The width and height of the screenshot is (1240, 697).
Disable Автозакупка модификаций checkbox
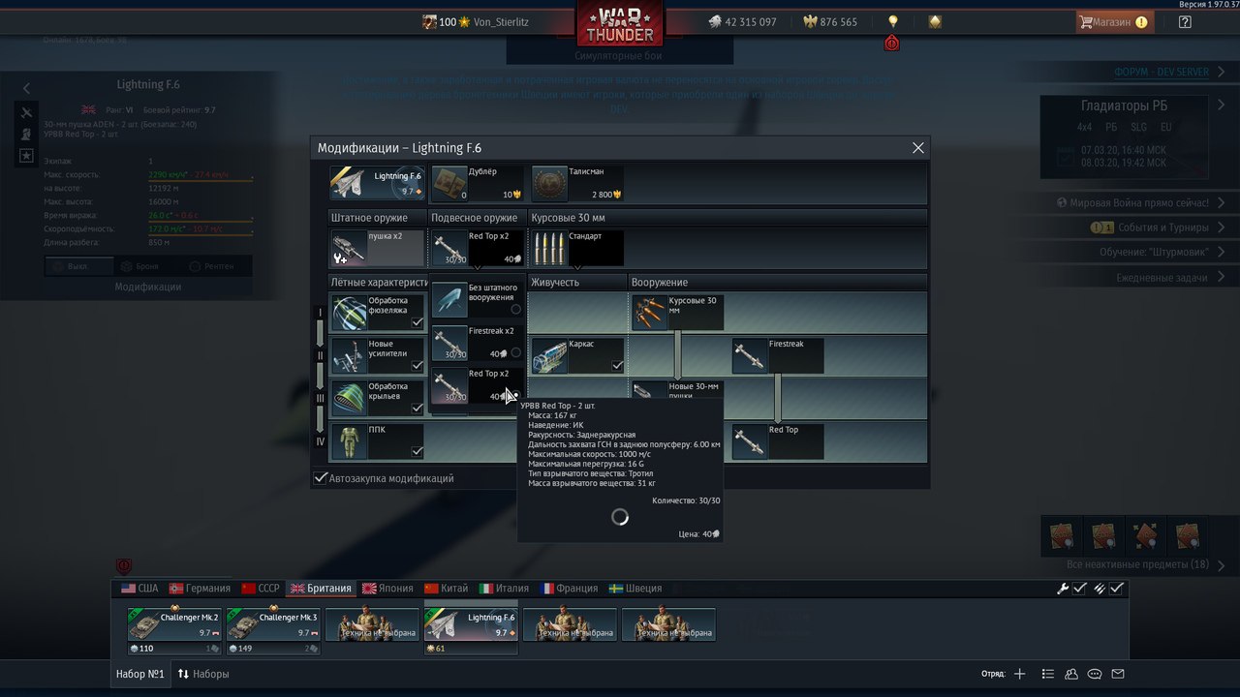tap(321, 478)
